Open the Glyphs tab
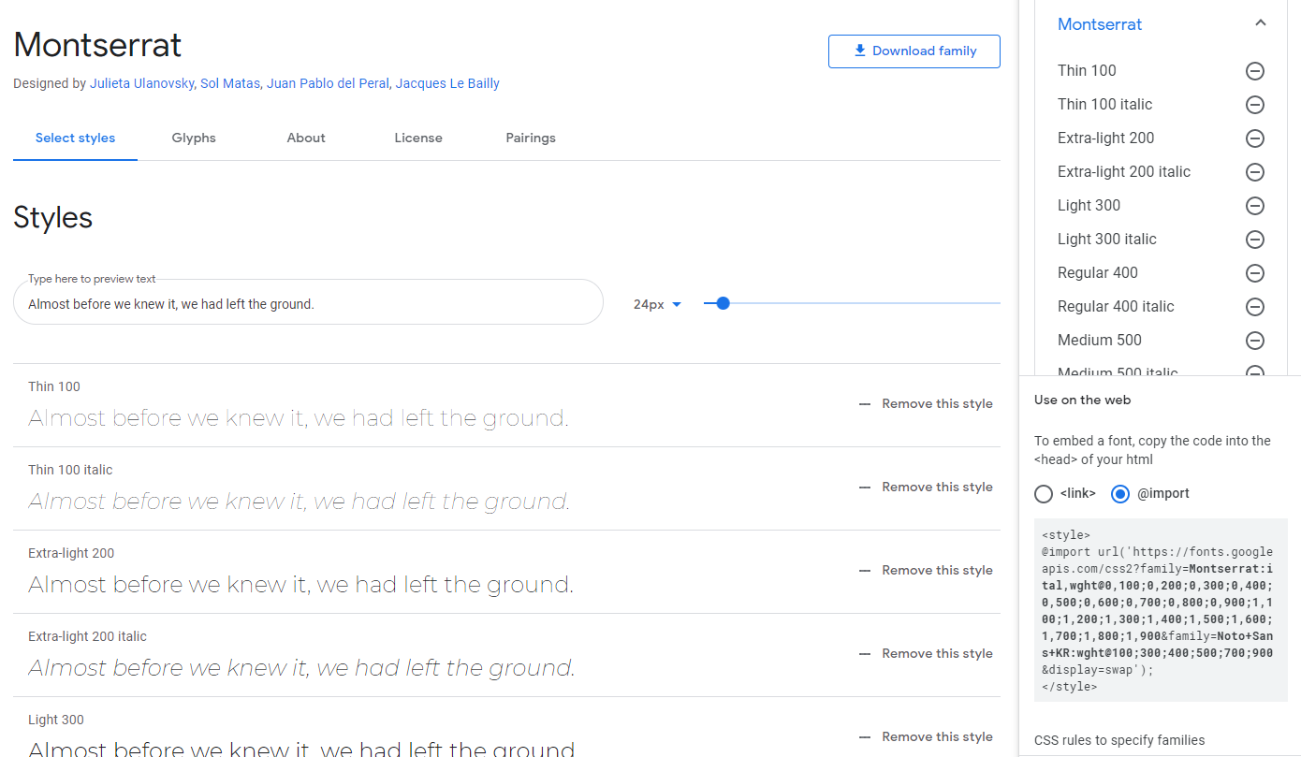Image resolution: width=1301 pixels, height=757 pixels. 194,138
